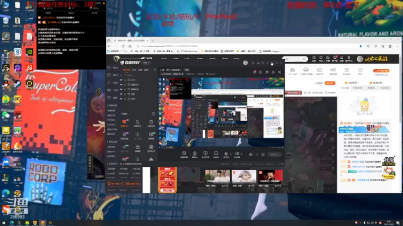
Task: Open the orange highlighted tool in the toolbox
Action: point(124,123)
